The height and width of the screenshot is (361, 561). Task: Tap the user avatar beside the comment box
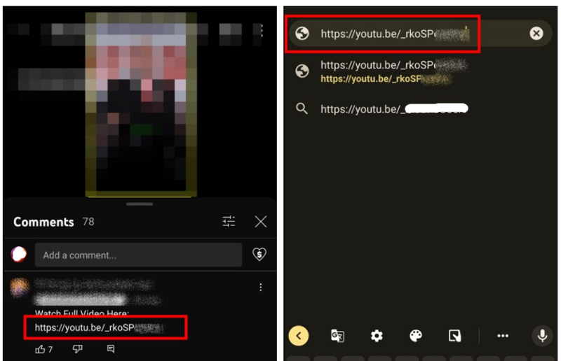click(19, 255)
